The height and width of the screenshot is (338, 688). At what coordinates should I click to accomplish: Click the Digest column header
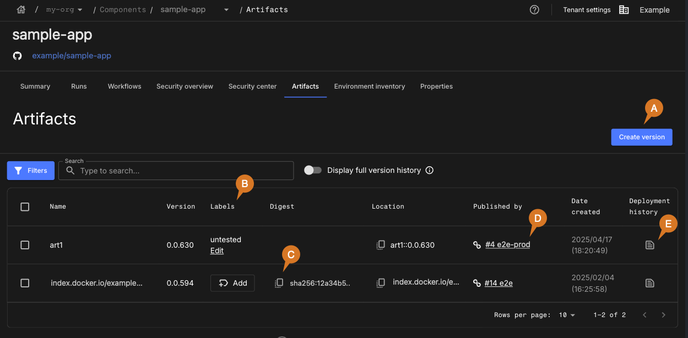282,206
